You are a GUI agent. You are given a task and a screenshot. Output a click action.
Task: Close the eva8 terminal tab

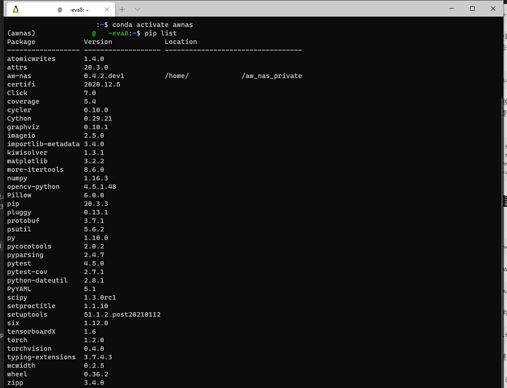pos(107,10)
